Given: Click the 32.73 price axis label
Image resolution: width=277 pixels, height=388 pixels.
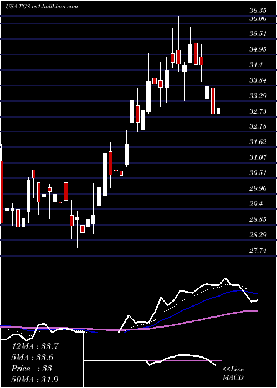Looking at the screenshot, I should pos(258,111).
